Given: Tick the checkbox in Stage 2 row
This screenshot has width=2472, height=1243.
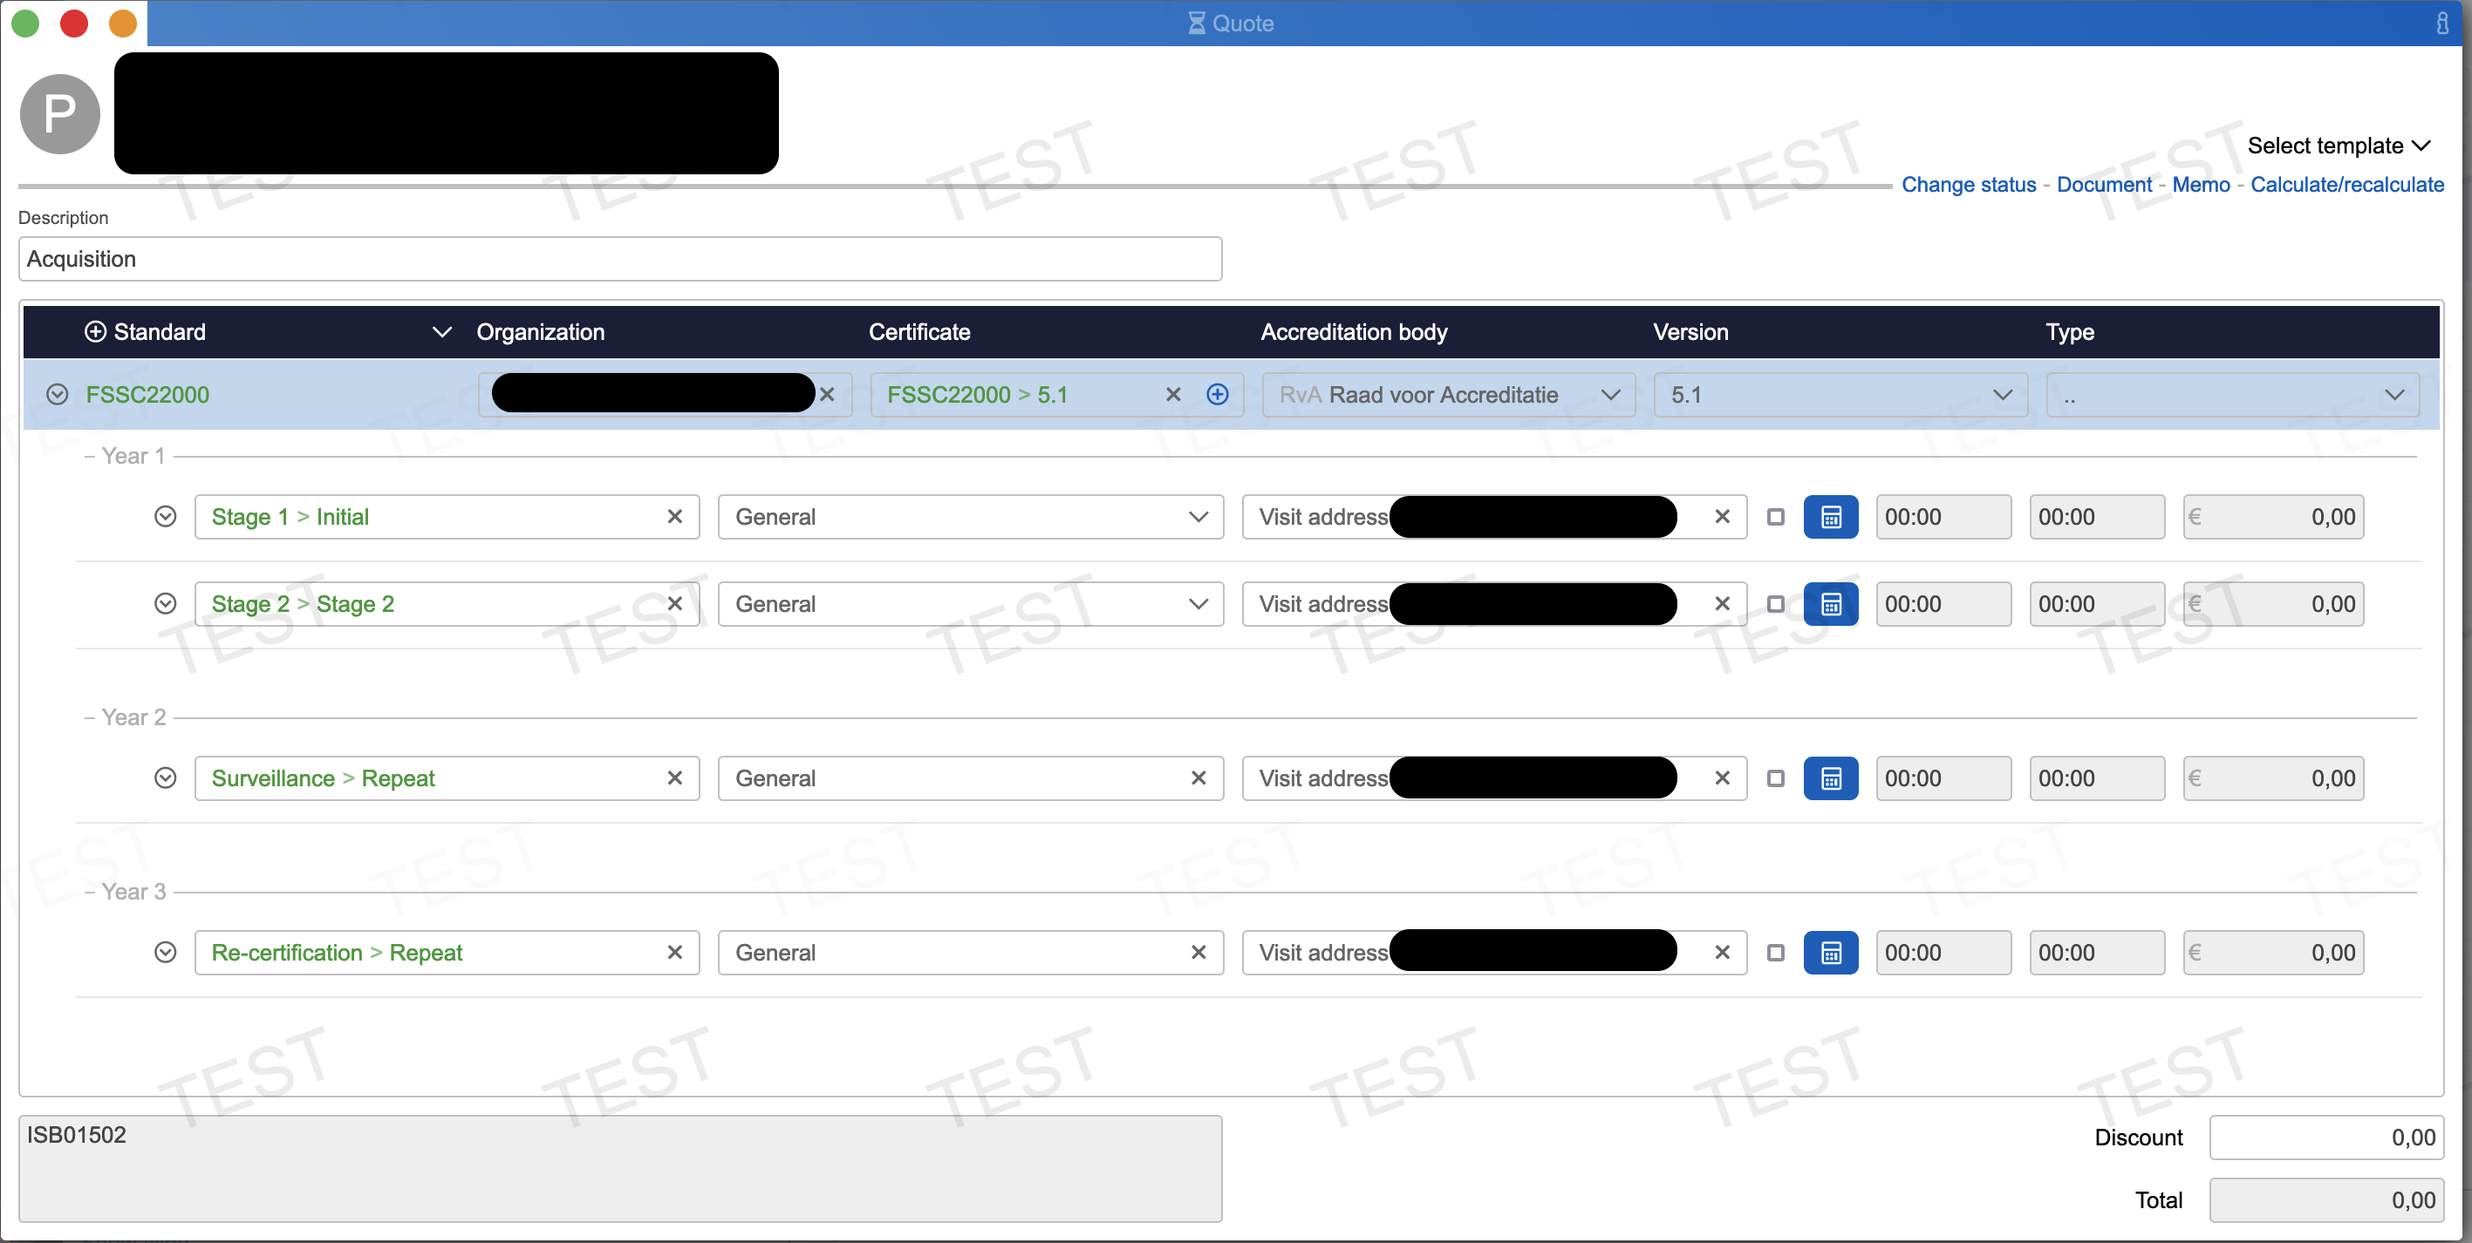Looking at the screenshot, I should pyautogui.click(x=1775, y=604).
